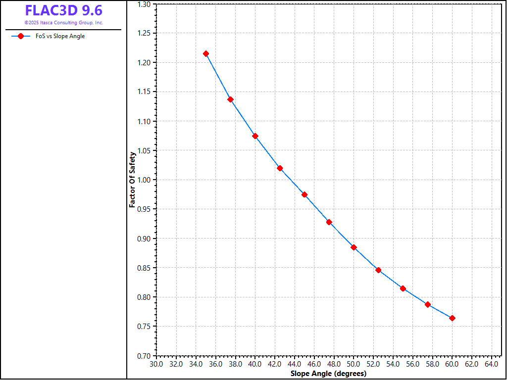Pick the data point at 55 degrees
The width and height of the screenshot is (507, 380).
(403, 288)
